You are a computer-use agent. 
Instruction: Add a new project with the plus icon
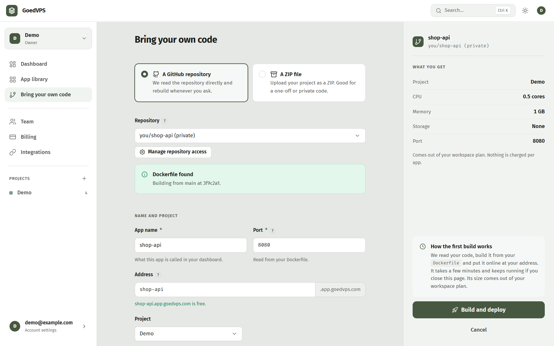pyautogui.click(x=84, y=178)
